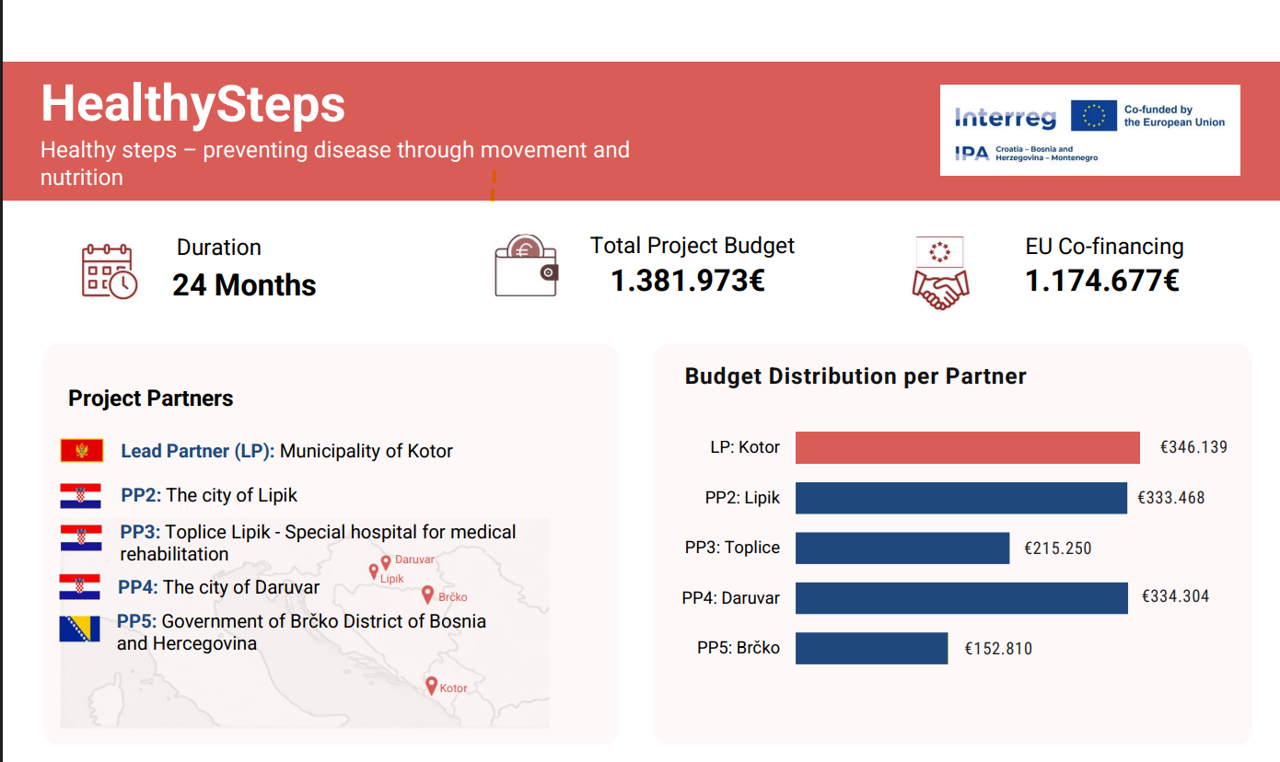Click the HealthySteps title heading
Image resolution: width=1280 pixels, height=762 pixels.
(x=193, y=104)
